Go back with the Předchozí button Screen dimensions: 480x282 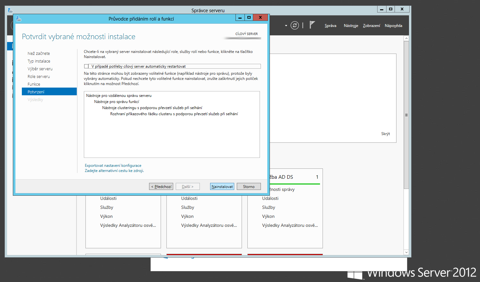pos(161,186)
